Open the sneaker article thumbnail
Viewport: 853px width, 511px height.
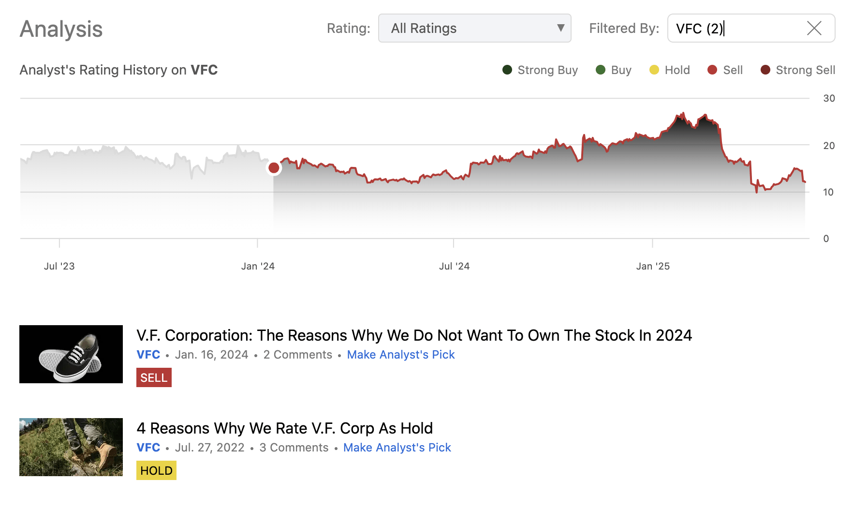71,354
